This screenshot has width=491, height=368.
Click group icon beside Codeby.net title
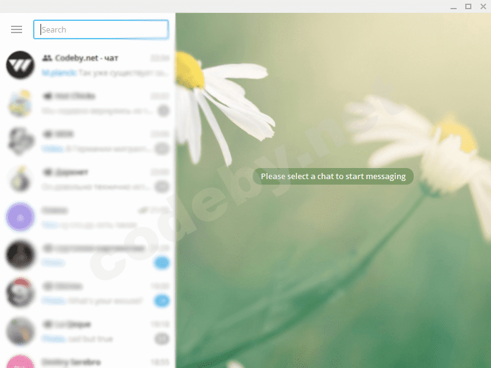[x=47, y=58]
